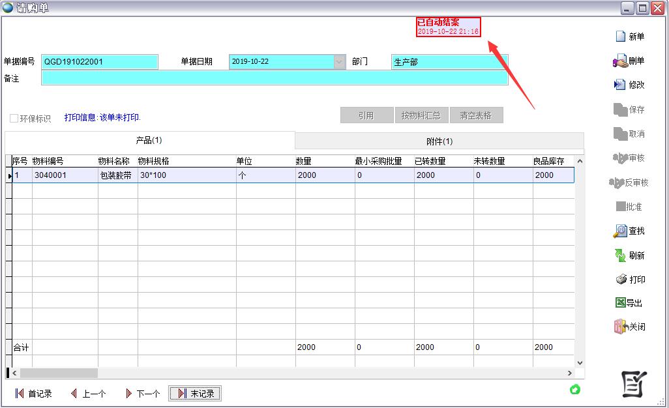Image resolution: width=669 pixels, height=408 pixels.
Task: Switch to the 附件(1) tab
Action: (x=439, y=141)
